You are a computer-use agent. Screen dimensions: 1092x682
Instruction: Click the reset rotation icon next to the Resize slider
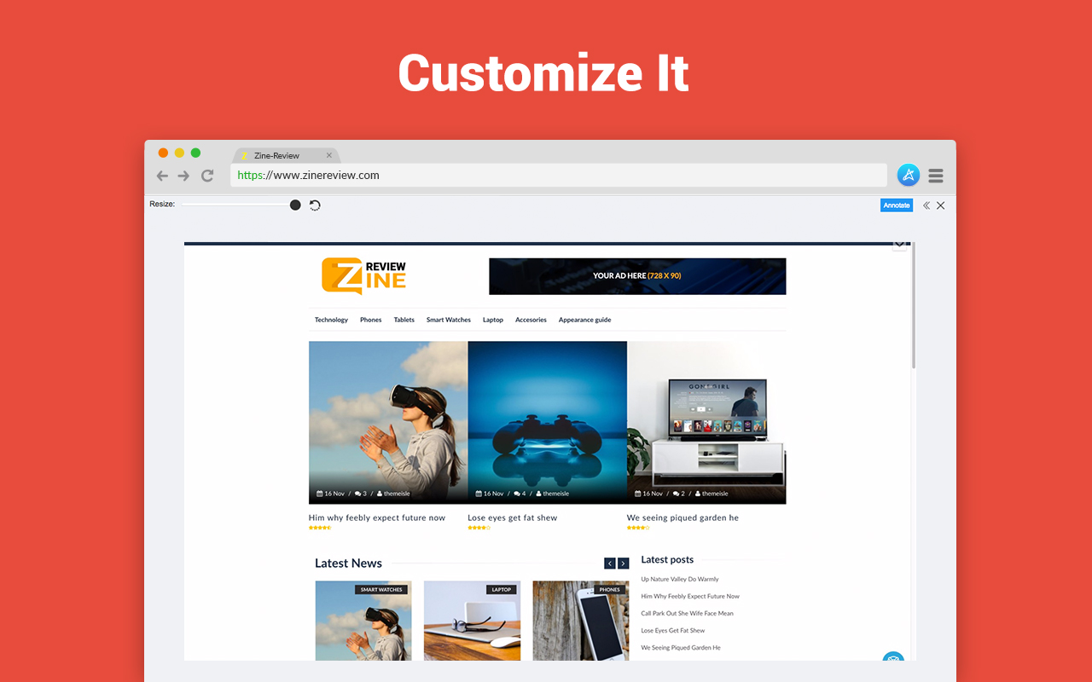tap(315, 205)
